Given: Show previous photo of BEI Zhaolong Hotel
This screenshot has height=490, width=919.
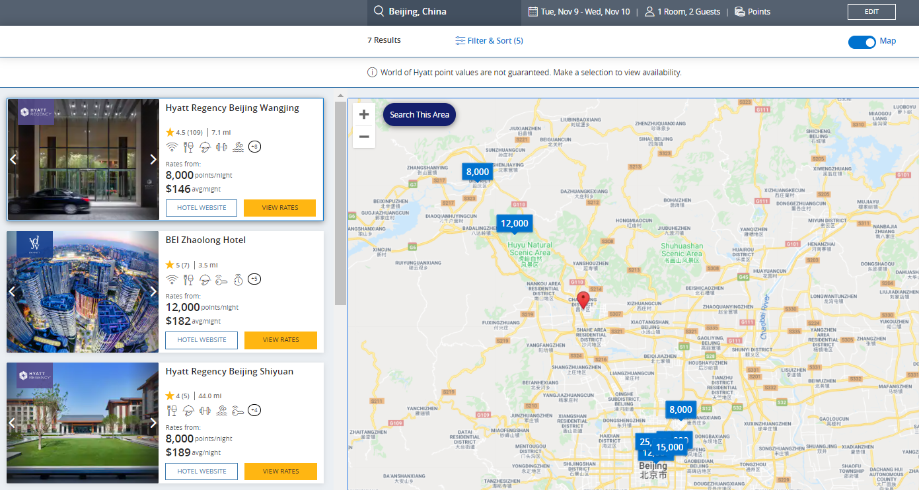Looking at the screenshot, I should [x=13, y=291].
